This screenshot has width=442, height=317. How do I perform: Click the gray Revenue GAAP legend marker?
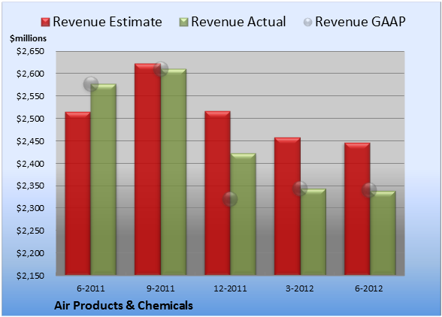point(307,22)
